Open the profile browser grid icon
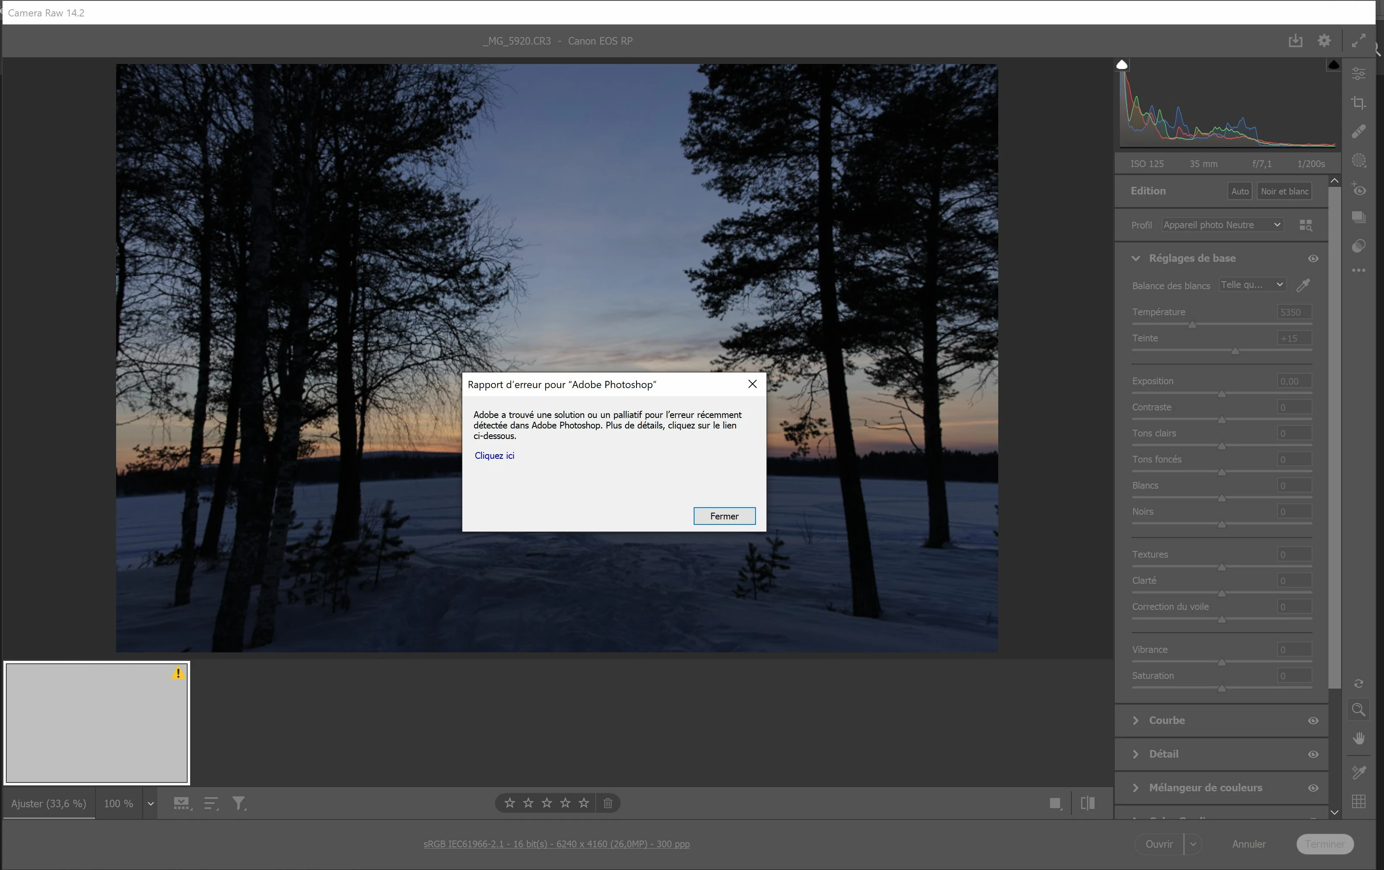 [x=1305, y=225]
